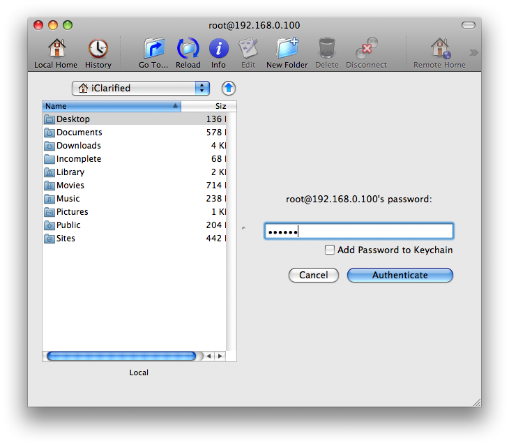The height and width of the screenshot is (445, 509).
Task: Open the iClarified path dropdown
Action: (x=140, y=88)
